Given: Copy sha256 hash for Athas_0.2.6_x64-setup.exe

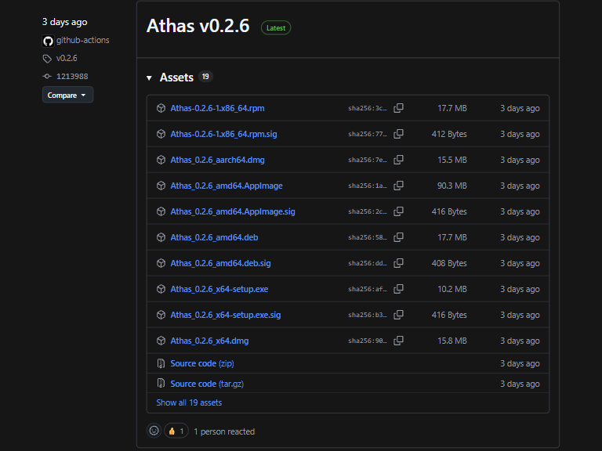Looking at the screenshot, I should click(398, 289).
